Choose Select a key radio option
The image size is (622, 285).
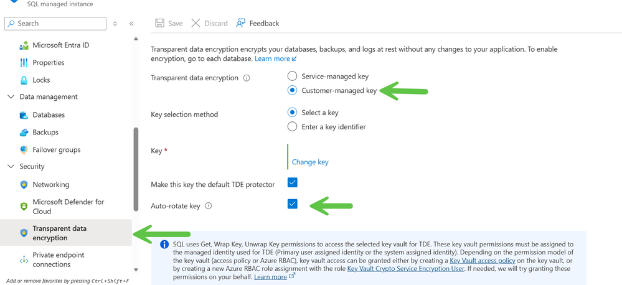click(292, 113)
